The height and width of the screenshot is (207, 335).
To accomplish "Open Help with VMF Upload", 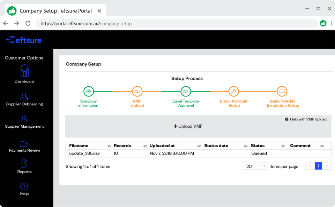I will [306, 119].
